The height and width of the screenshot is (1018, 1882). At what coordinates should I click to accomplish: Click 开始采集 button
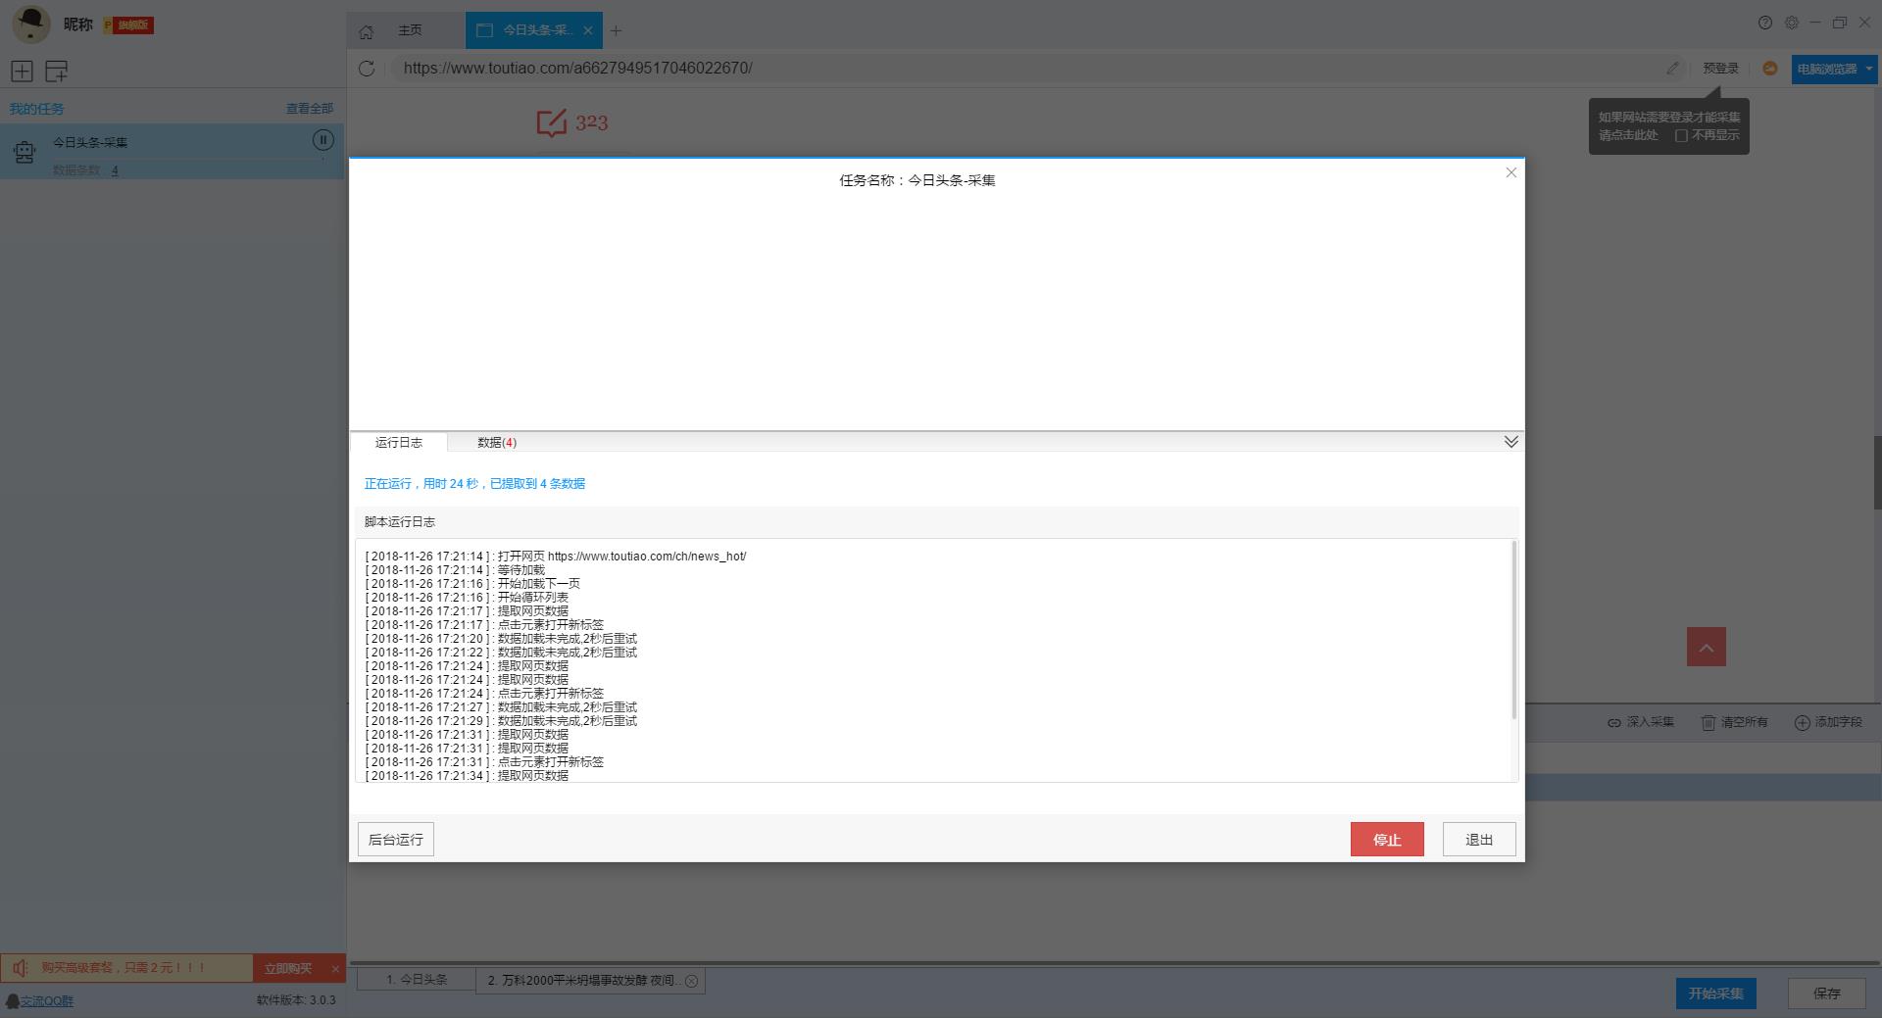1715,994
